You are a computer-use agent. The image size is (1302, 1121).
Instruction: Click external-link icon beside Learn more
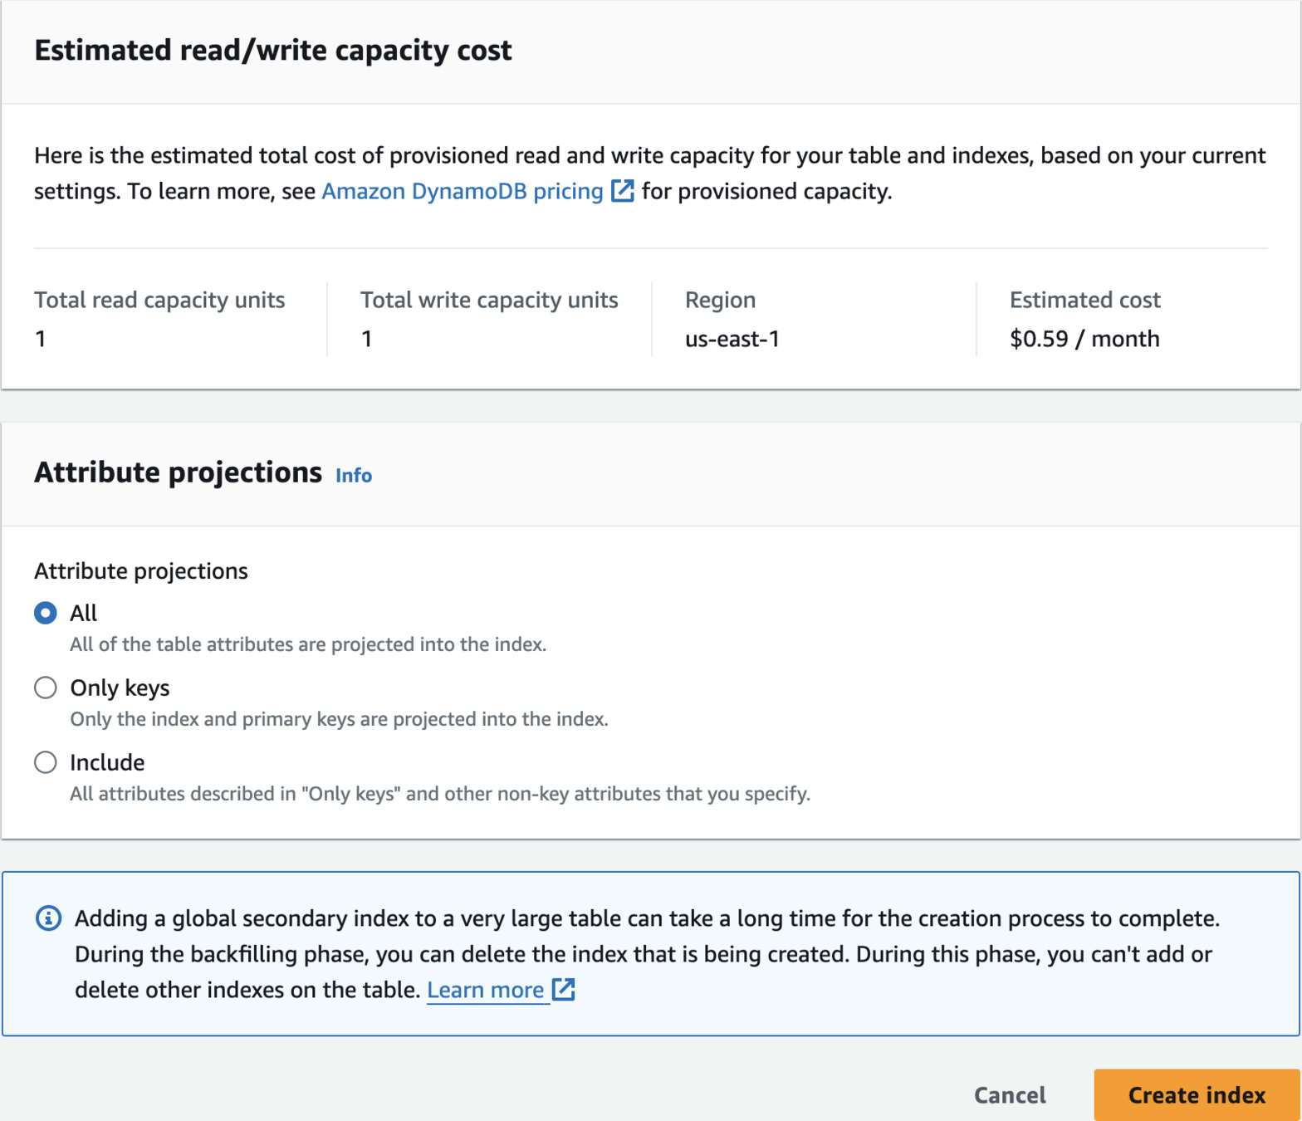[564, 990]
